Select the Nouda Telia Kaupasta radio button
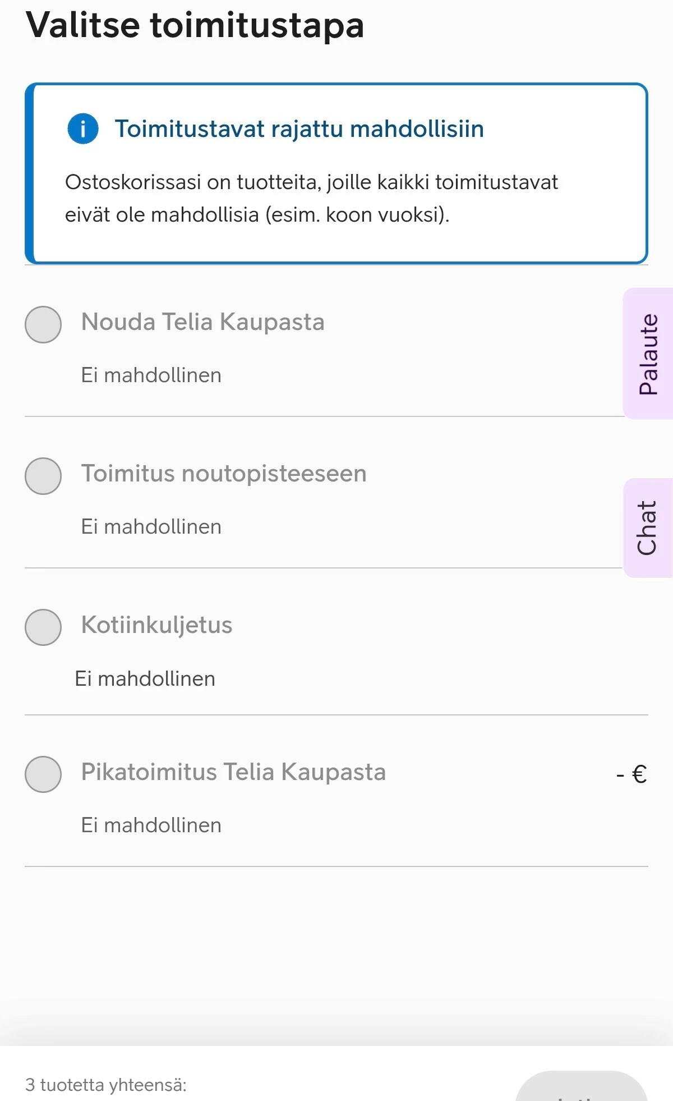673x1101 pixels. coord(43,324)
